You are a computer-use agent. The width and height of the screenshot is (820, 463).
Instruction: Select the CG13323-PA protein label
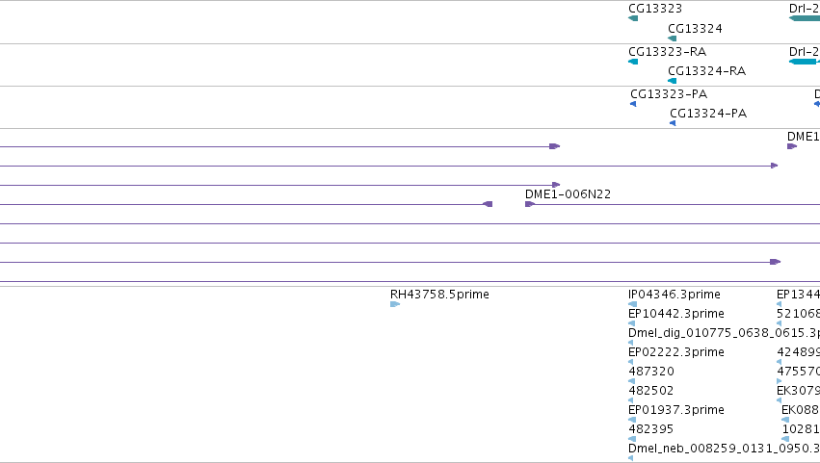[669, 94]
